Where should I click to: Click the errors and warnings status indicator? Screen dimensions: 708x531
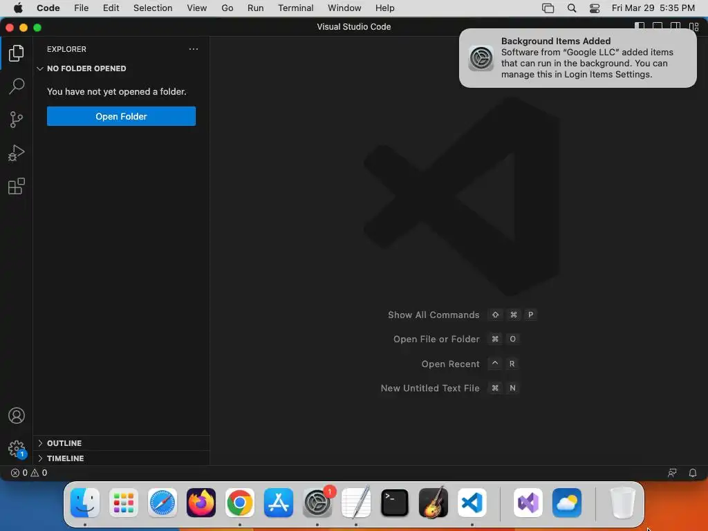pyautogui.click(x=29, y=473)
